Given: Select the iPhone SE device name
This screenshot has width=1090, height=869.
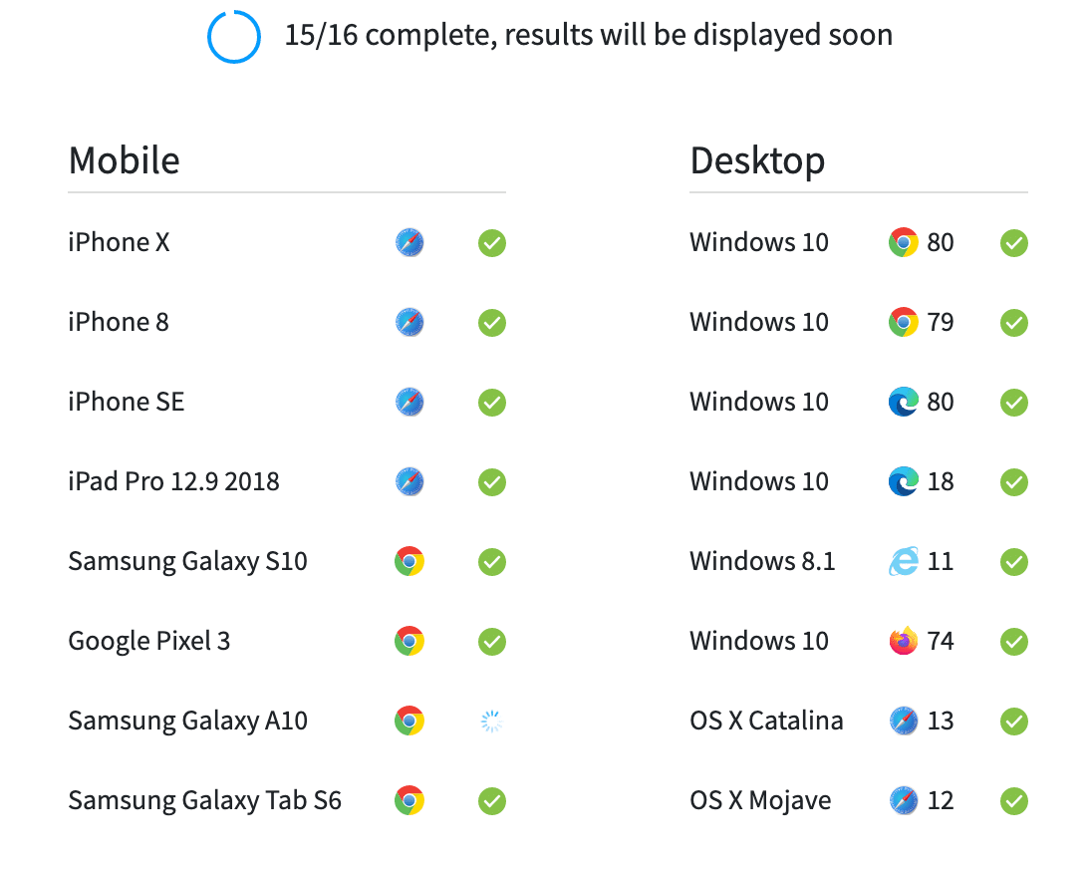Looking at the screenshot, I should tap(127, 402).
